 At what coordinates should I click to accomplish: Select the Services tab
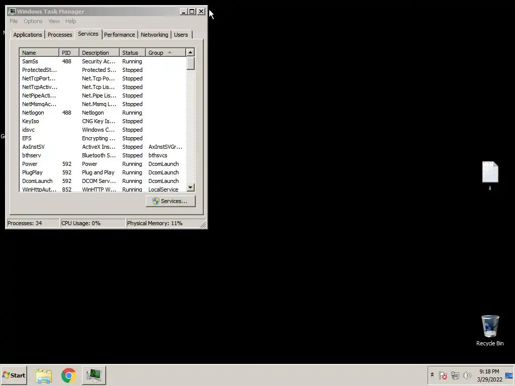coord(88,34)
